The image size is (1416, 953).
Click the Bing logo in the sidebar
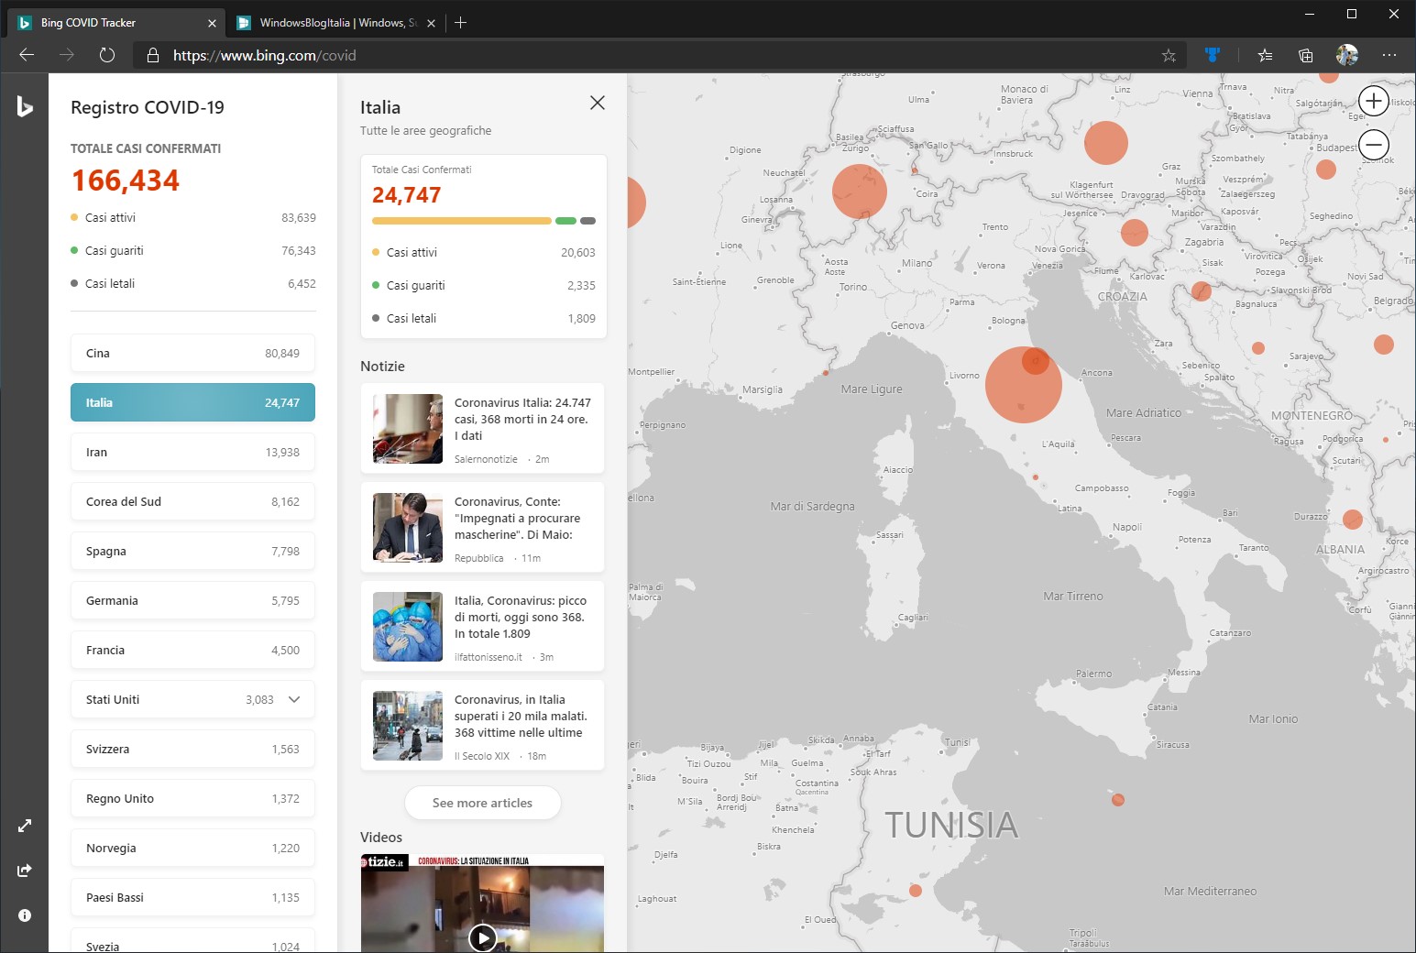click(x=25, y=106)
